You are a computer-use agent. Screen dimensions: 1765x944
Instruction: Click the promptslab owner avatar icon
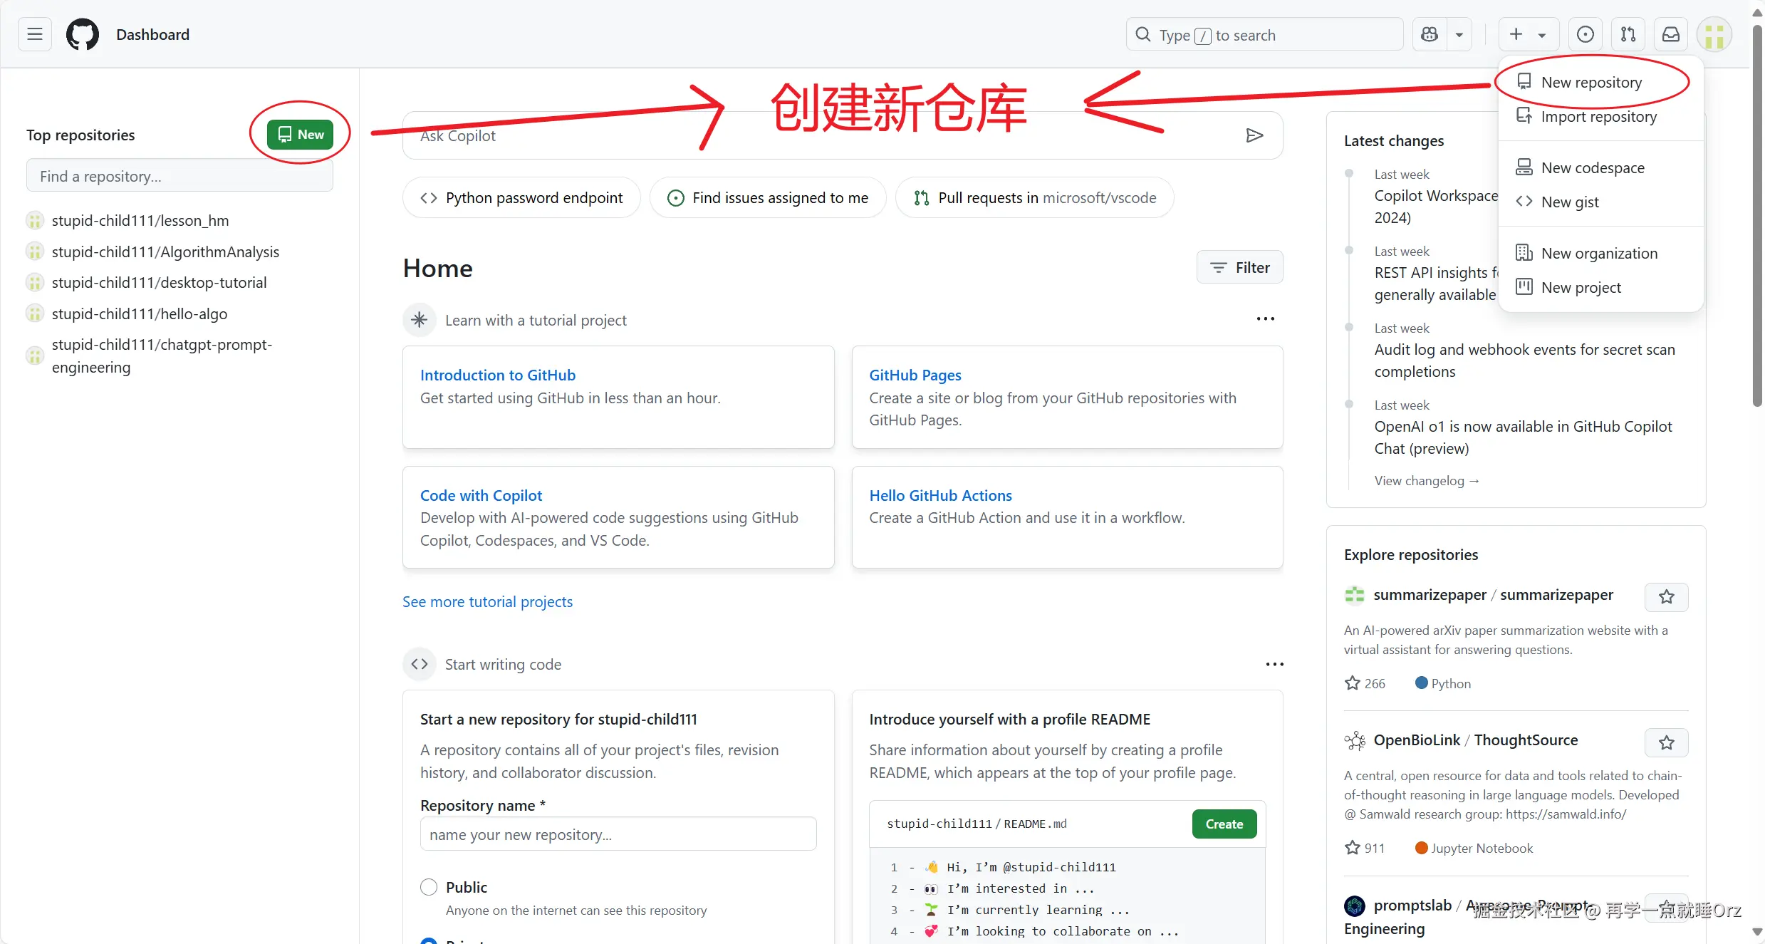(x=1354, y=906)
